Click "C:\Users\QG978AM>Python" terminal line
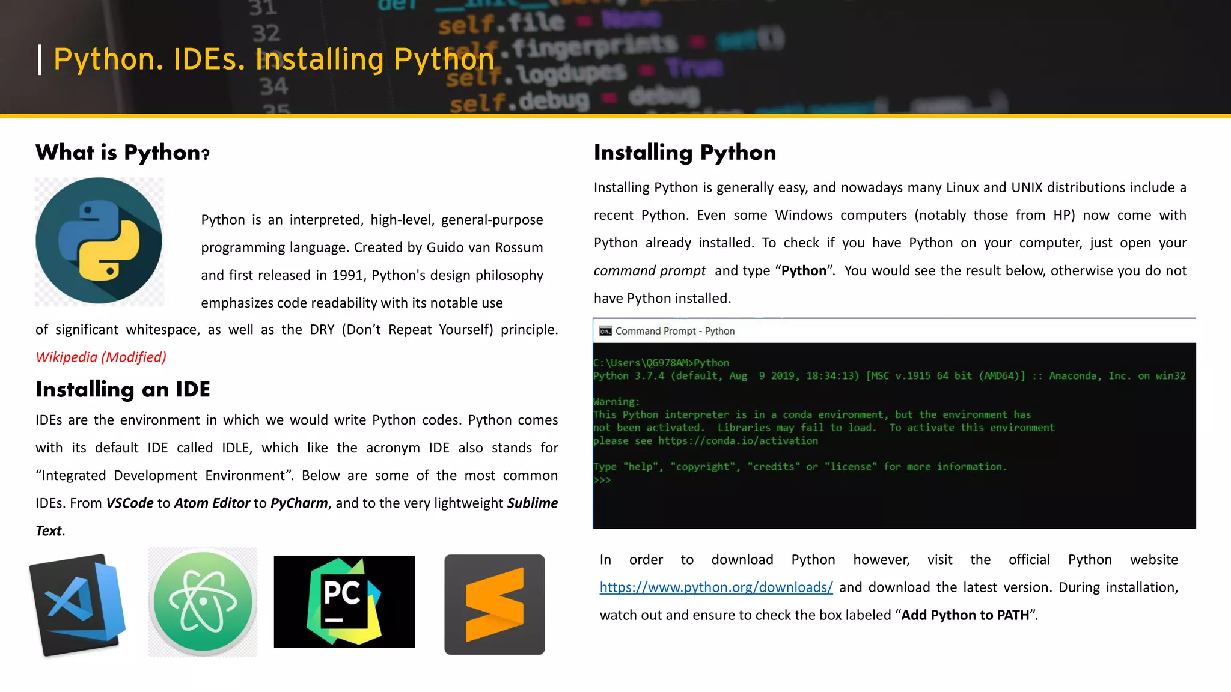Screen dimensions: 1231x692 click(661, 363)
